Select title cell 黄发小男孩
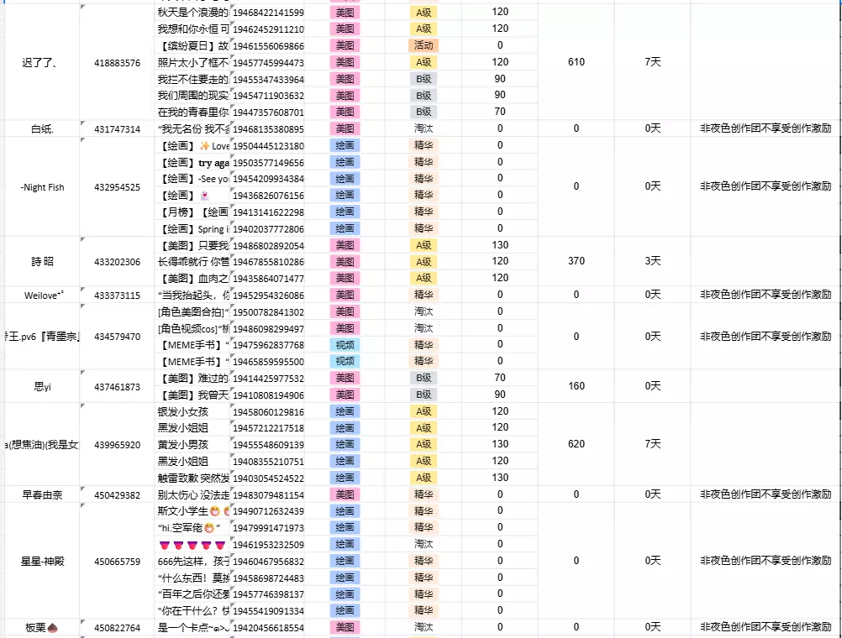The image size is (842, 638). pyautogui.click(x=192, y=445)
